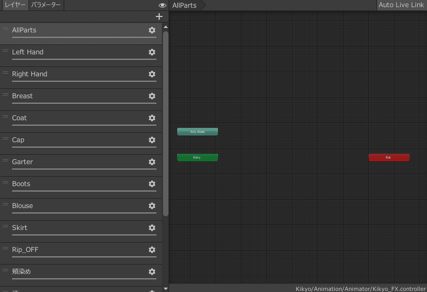Viewport: 427px width, 292px height.
Task: Open settings gear for 頬染め layer
Action: point(152,272)
